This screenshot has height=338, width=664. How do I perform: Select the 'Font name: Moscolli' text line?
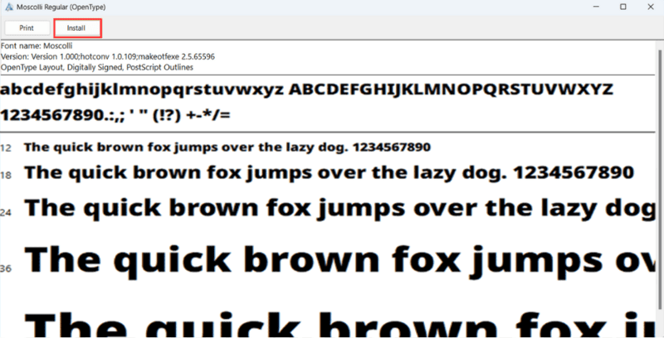(x=37, y=46)
